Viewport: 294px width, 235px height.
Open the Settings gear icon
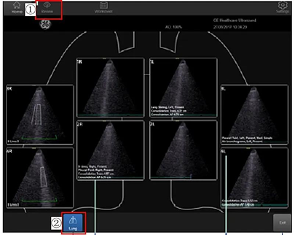tap(282, 8)
